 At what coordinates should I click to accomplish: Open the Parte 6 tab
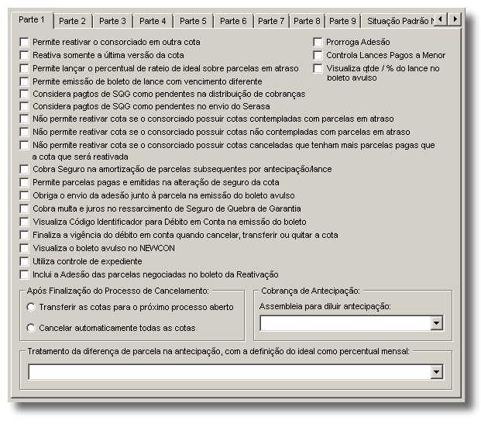point(233,21)
